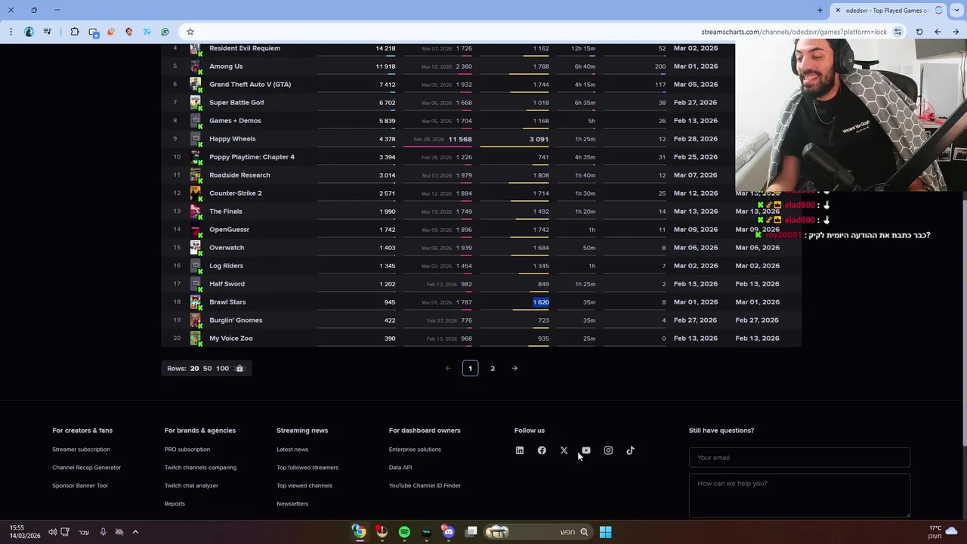Open the Extensions puzzle icon
The width and height of the screenshot is (967, 544).
(75, 32)
